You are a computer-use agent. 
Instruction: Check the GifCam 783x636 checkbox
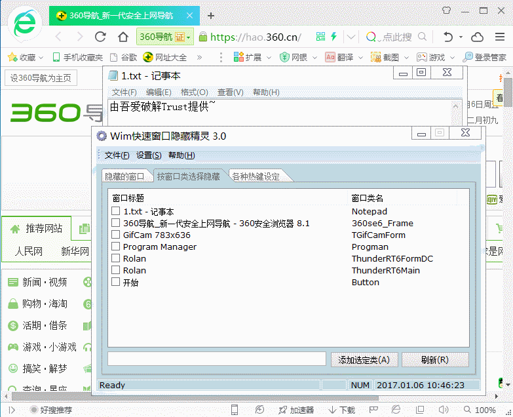(115, 234)
